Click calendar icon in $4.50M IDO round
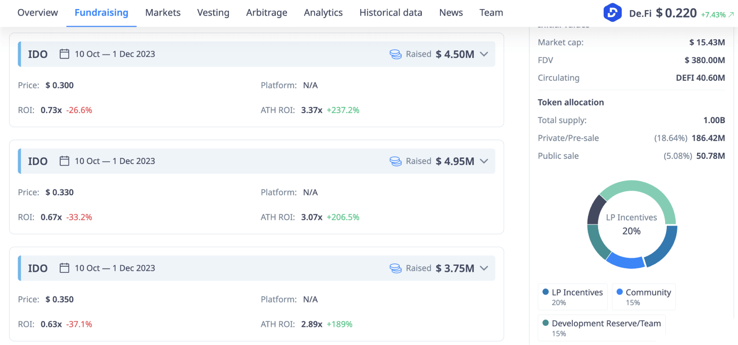 coord(64,54)
